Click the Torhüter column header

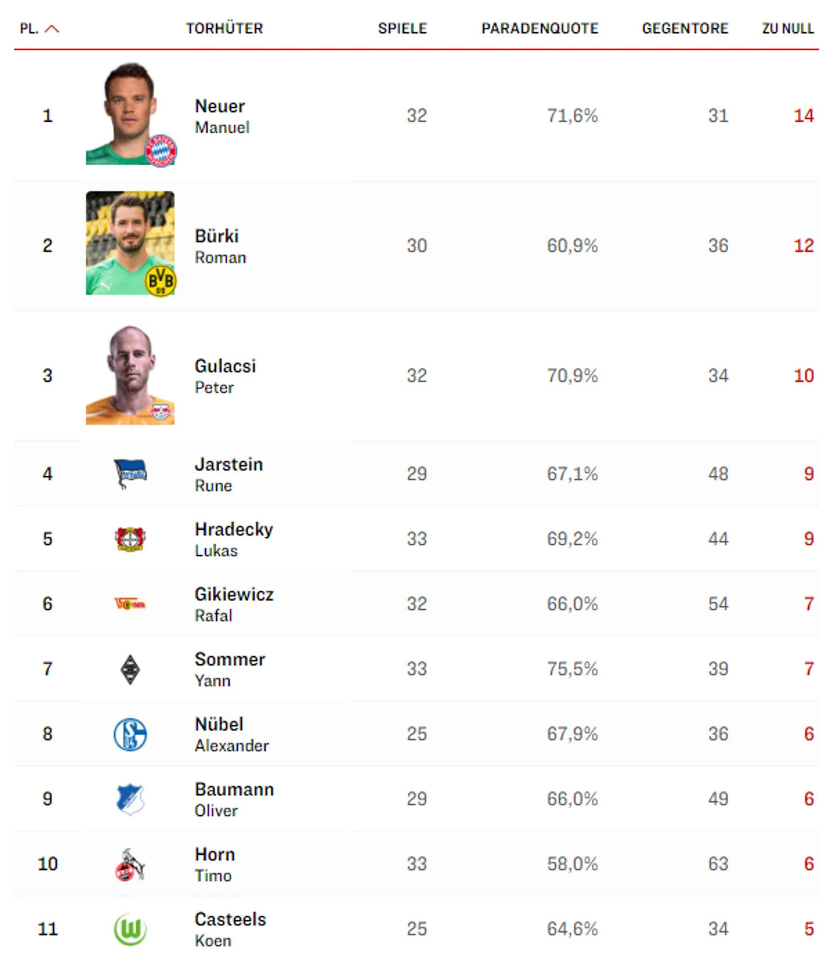click(224, 28)
